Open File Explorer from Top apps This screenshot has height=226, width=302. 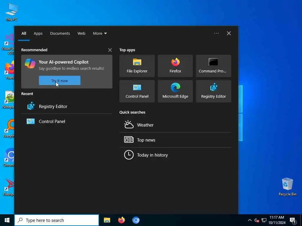(137, 66)
